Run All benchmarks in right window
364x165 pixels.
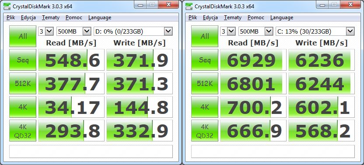pyautogui.click(x=205, y=36)
